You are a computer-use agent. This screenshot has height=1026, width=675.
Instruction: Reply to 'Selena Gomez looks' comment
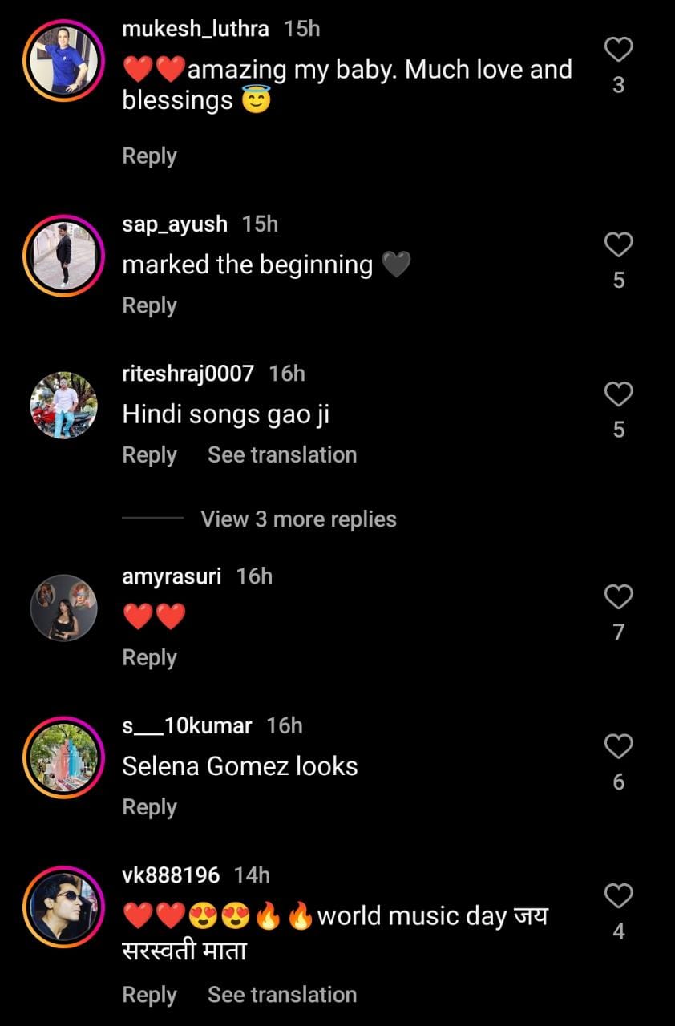(x=149, y=808)
